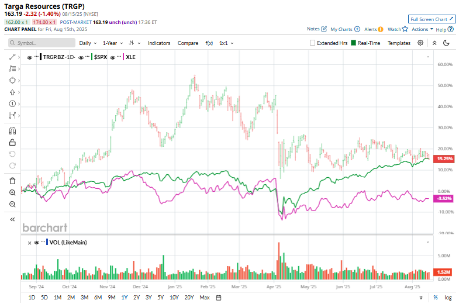Select the 2Y time range button
This screenshot has height=307, width=459.
(x=136, y=298)
